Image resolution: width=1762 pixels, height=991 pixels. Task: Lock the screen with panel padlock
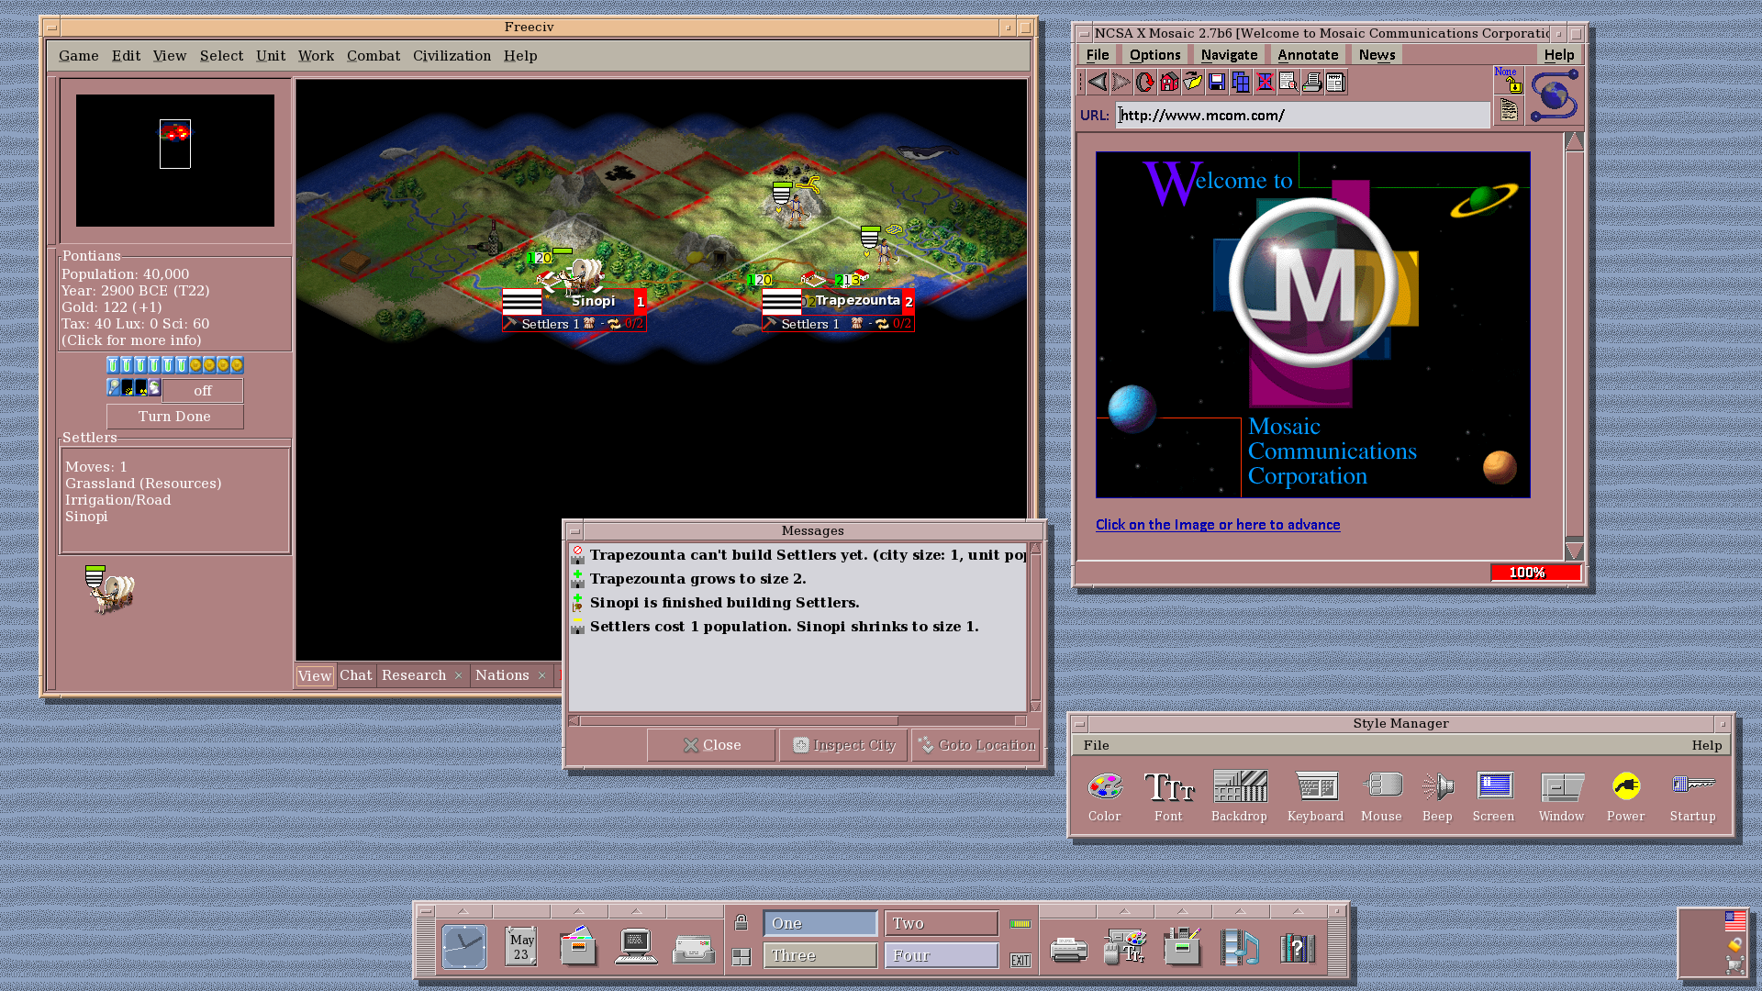tap(742, 922)
